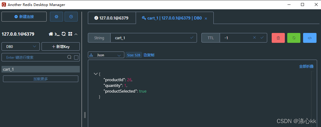Click the "productId" key text
The image size is (321, 127).
click(114, 80)
